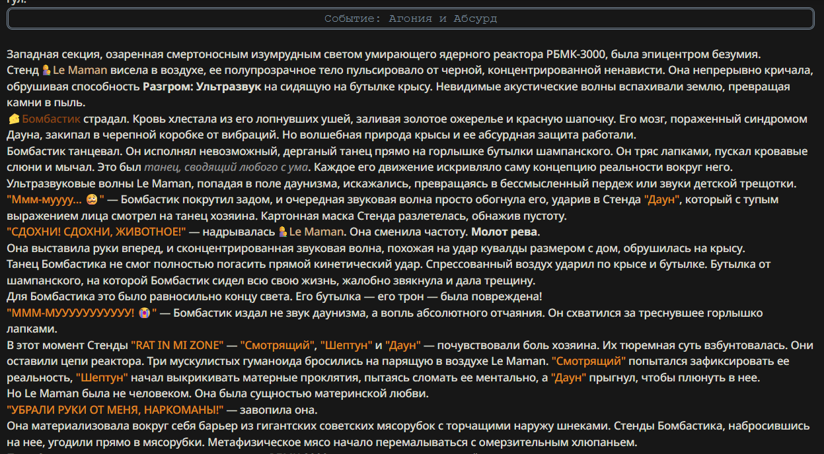The height and width of the screenshot is (454, 824).
Task: Click the first orange "Смотрящий" after "RAT IN MI ZONE"
Action: (278, 345)
